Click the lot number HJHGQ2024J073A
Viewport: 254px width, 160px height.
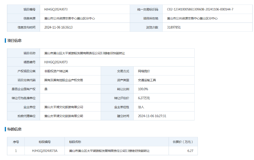pos(44,151)
